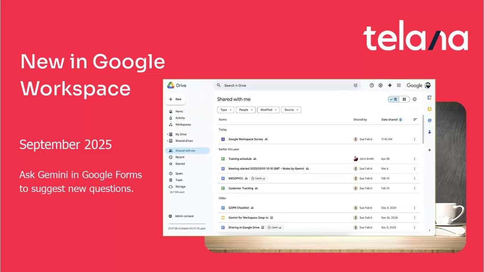This screenshot has width=484, height=272.
Task: Switch to list layout view
Action: point(394,99)
